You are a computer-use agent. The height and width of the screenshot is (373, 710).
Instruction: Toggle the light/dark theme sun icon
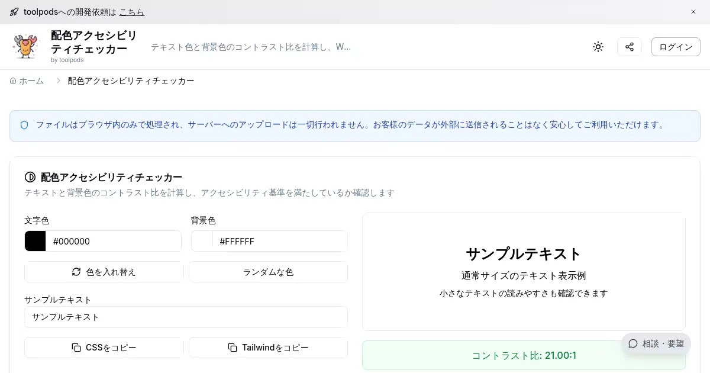coord(598,47)
